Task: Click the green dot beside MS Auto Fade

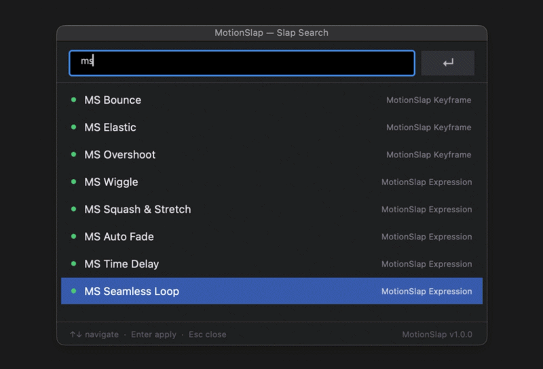Action: tap(73, 237)
